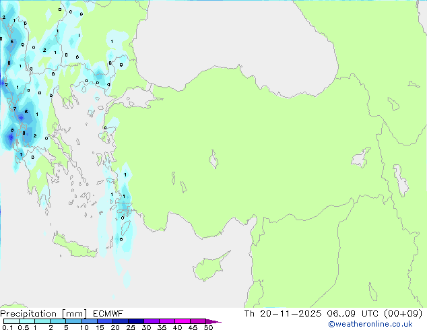The width and height of the screenshot is (427, 330).
Task: Pick the 40–45 mm magenta legend swatch
Action: pyautogui.click(x=183, y=321)
